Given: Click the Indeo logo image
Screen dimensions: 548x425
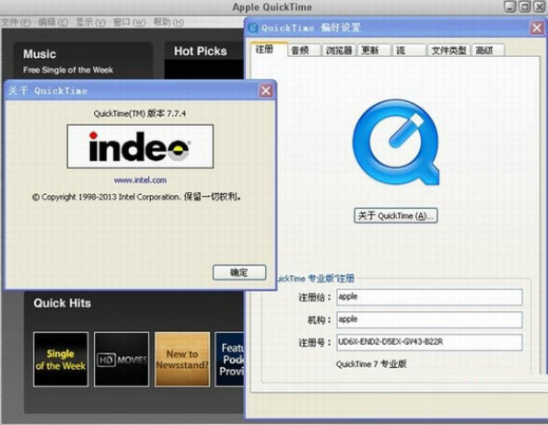Looking at the screenshot, I should (140, 146).
